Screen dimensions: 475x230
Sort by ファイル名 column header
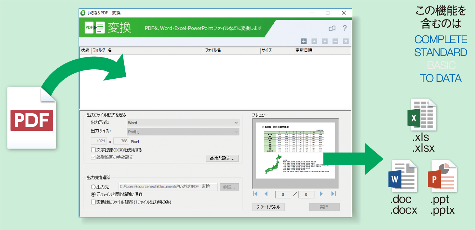coord(232,51)
